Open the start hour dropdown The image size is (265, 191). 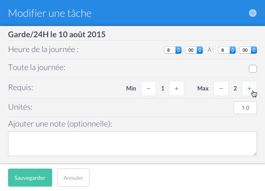pyautogui.click(x=173, y=50)
